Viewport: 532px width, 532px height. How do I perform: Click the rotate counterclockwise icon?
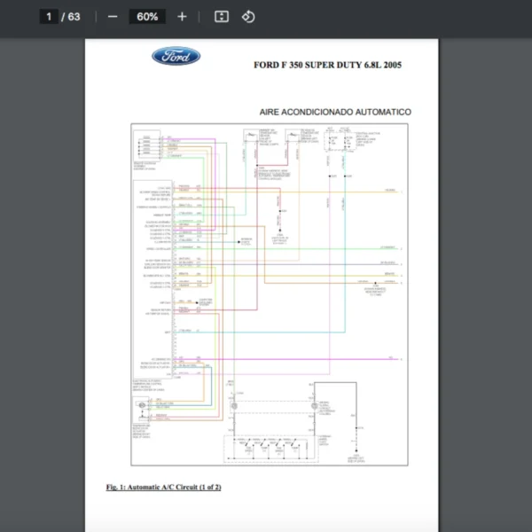[x=248, y=17]
